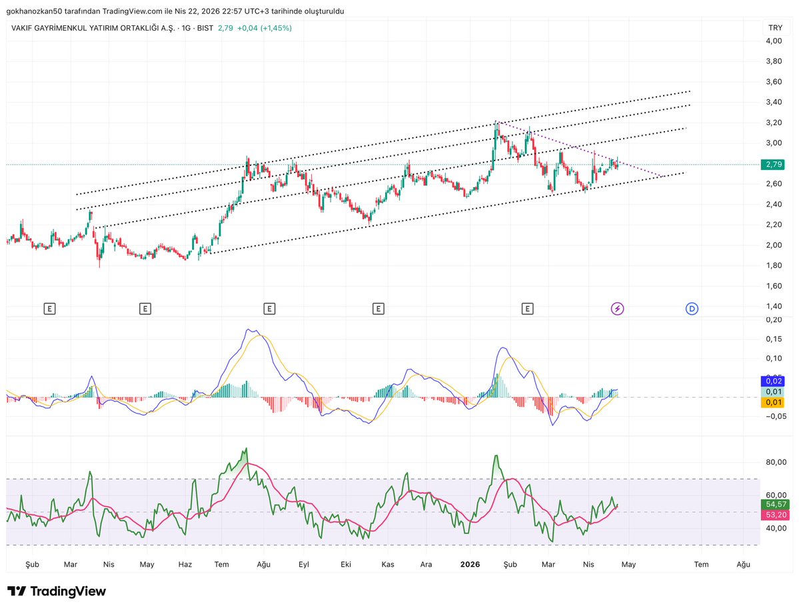Click the 1,80 price axis label
This screenshot has height=610, width=799.
click(x=774, y=265)
